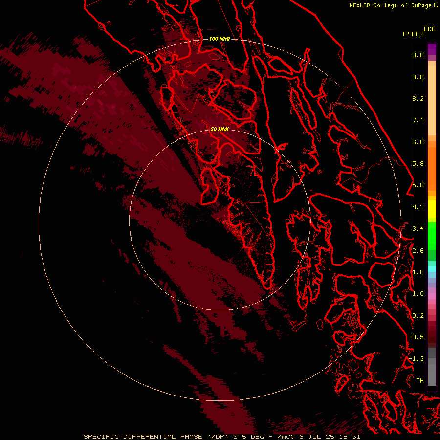
Task: Click the 1.0 scale value
Action: coord(418,294)
